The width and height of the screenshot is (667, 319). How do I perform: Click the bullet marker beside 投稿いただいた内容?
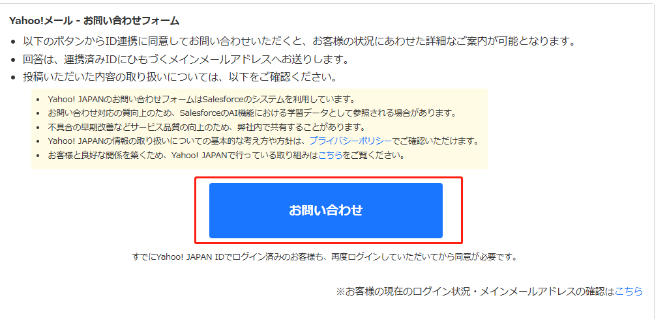14,77
